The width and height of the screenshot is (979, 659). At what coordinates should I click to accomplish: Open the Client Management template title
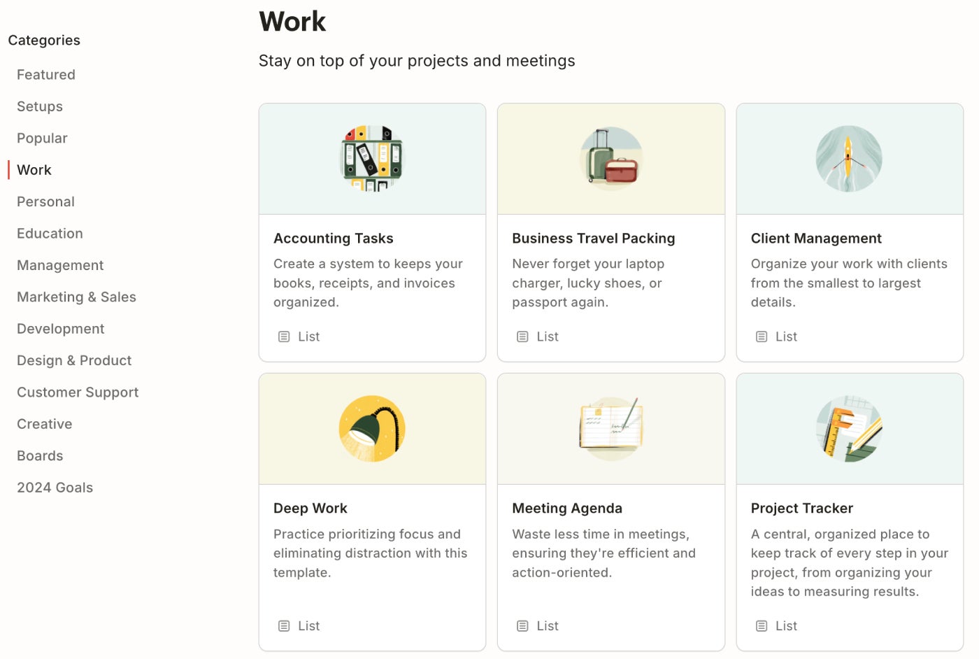(x=816, y=239)
